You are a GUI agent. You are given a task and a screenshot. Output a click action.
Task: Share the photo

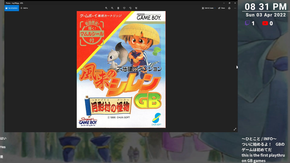221,8
